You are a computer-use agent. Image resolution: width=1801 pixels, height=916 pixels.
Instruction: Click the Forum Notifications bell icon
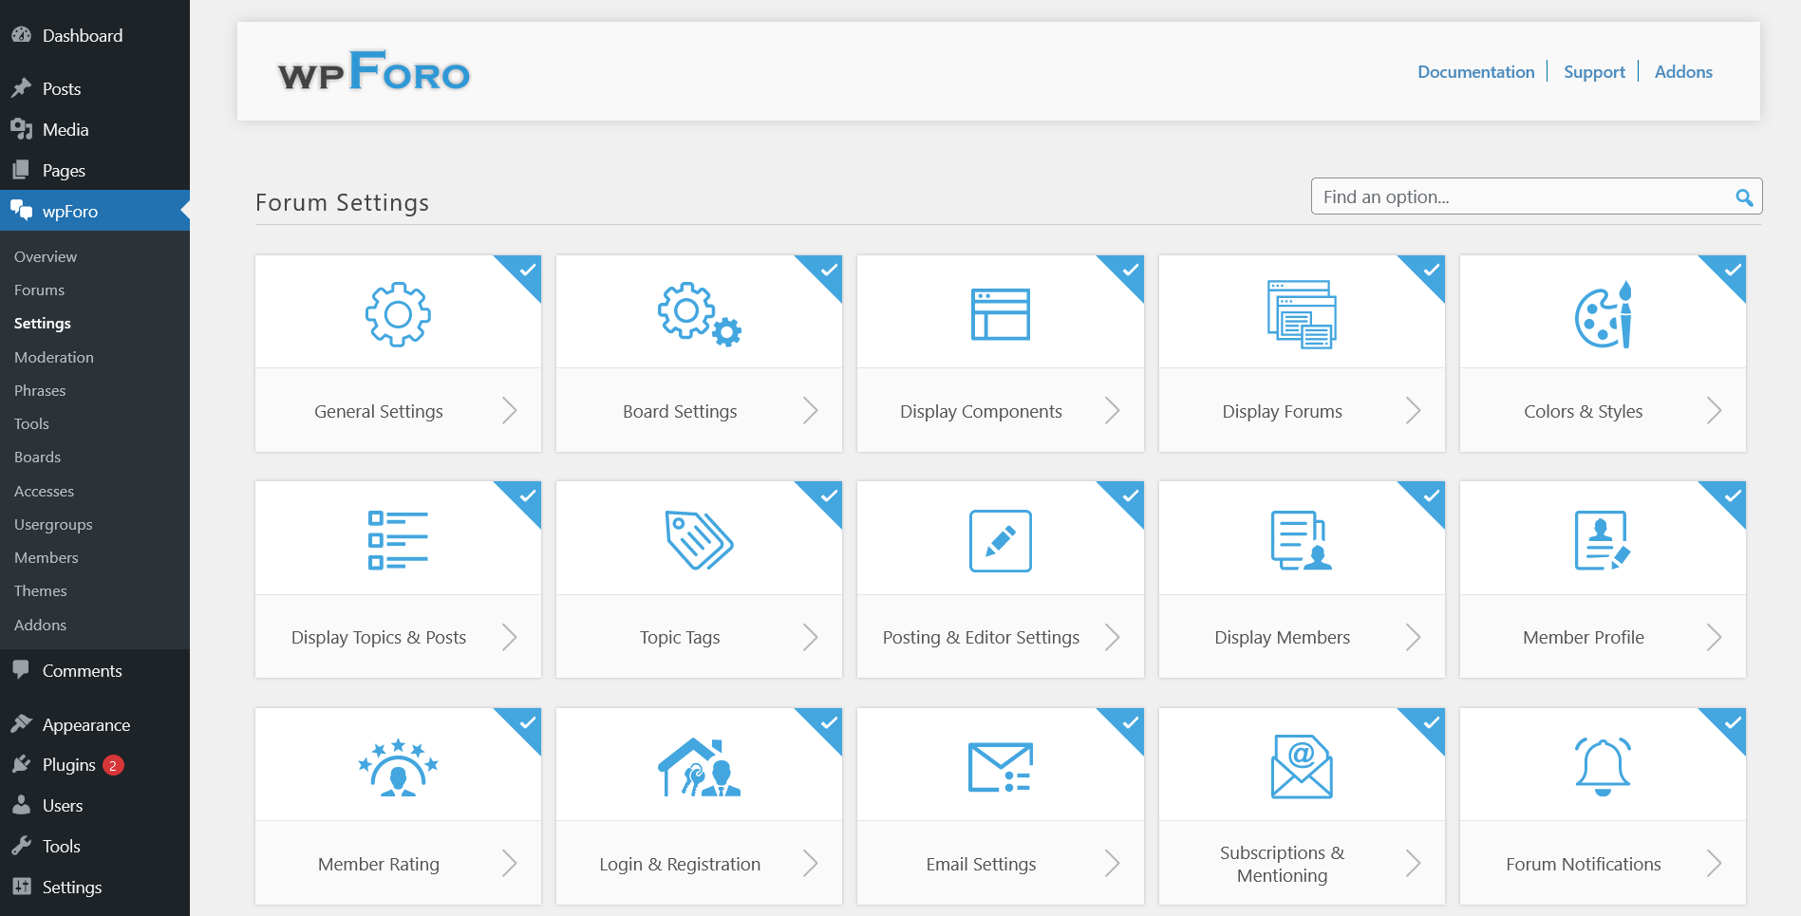1602,767
